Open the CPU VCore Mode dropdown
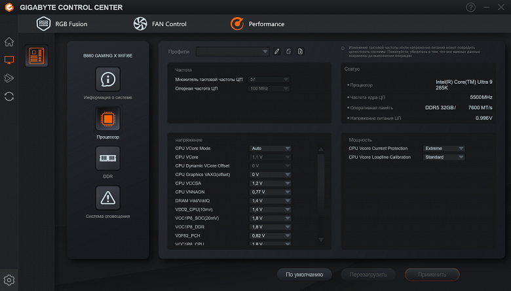This screenshot has height=291, width=511. point(270,148)
